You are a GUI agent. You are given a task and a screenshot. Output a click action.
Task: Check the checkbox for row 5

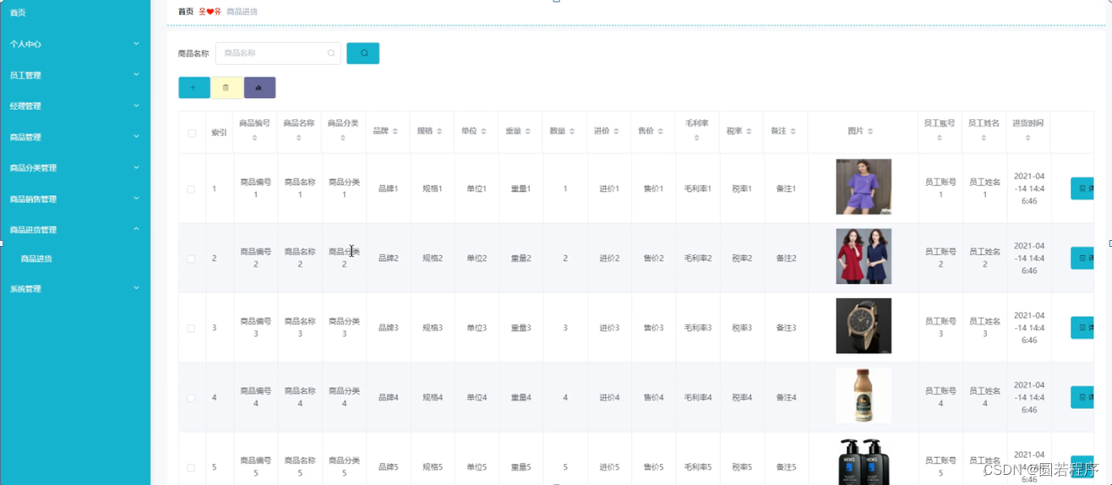tap(191, 466)
